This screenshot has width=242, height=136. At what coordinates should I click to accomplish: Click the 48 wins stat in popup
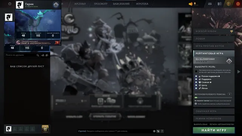point(23,35)
